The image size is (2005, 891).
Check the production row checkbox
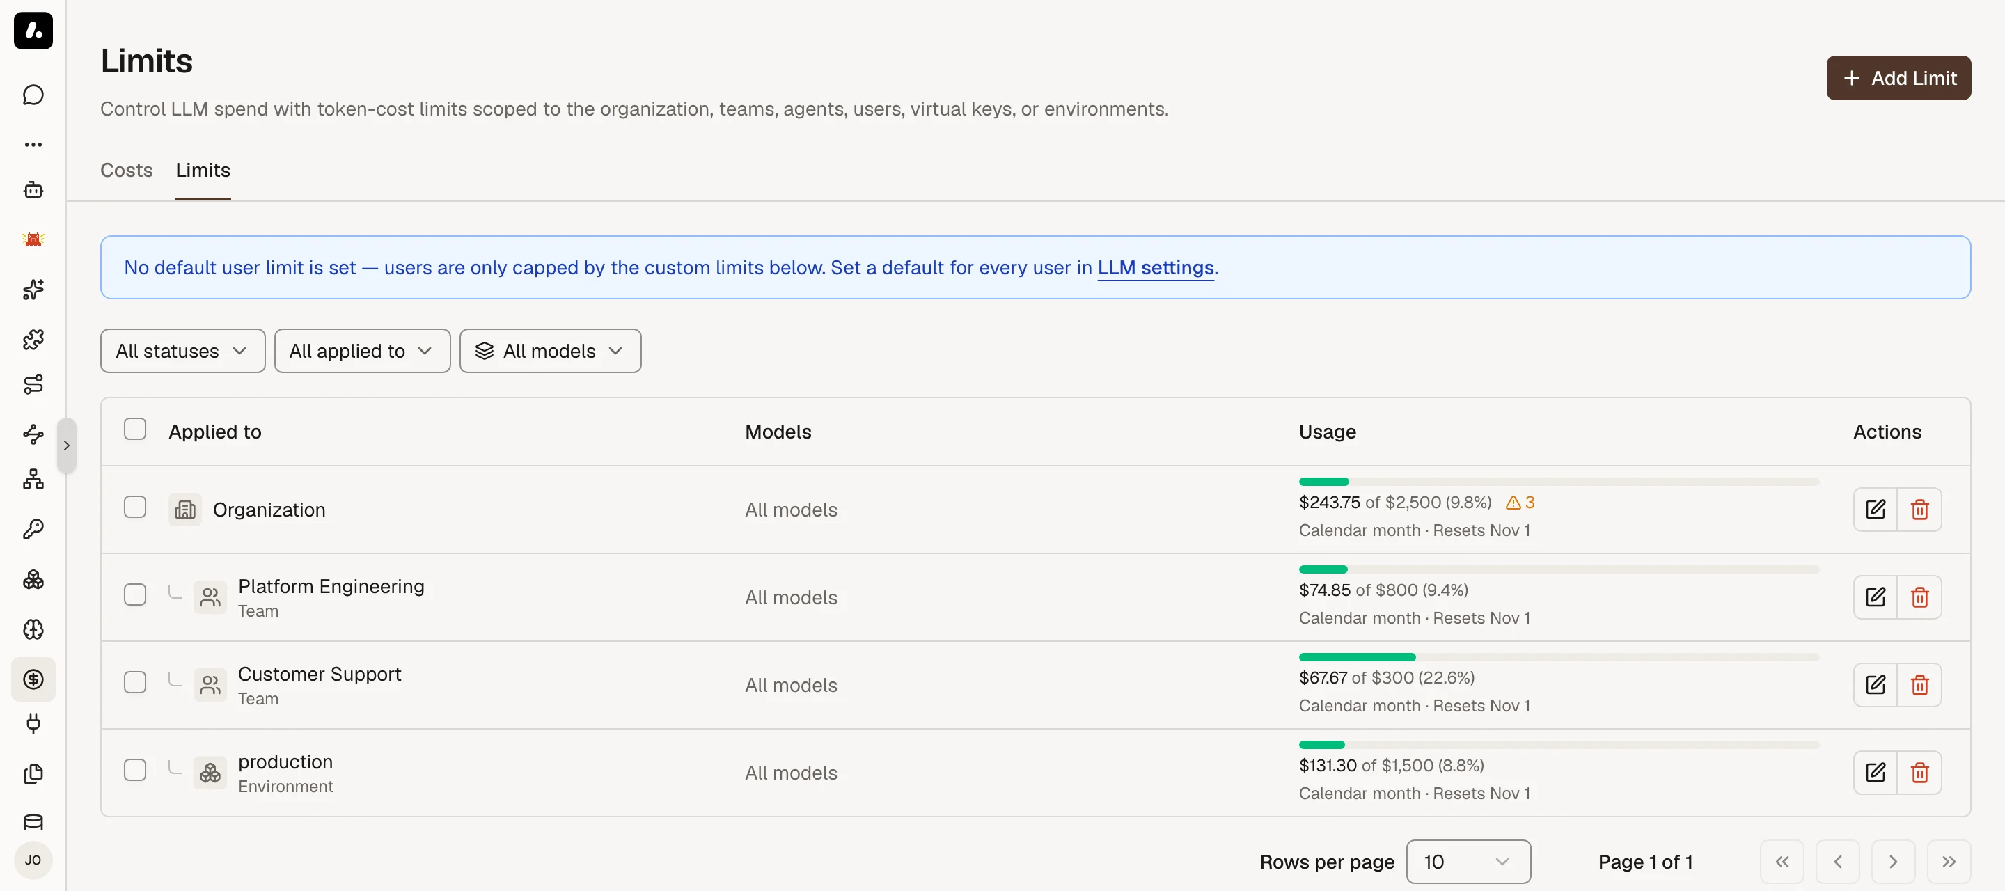tap(134, 771)
